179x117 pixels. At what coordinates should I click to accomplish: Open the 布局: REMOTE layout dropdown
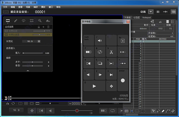(120, 99)
